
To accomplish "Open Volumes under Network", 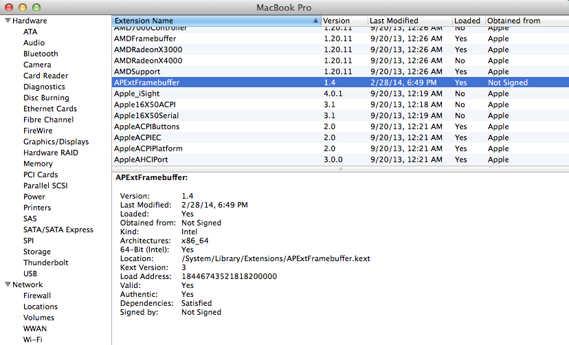I will click(39, 318).
